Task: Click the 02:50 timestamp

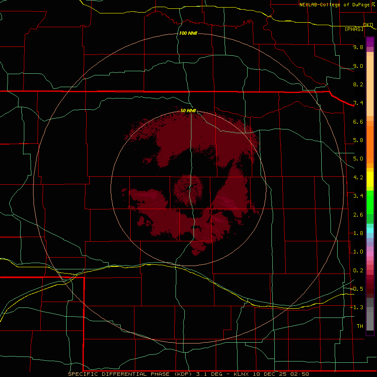Action: 300,374
